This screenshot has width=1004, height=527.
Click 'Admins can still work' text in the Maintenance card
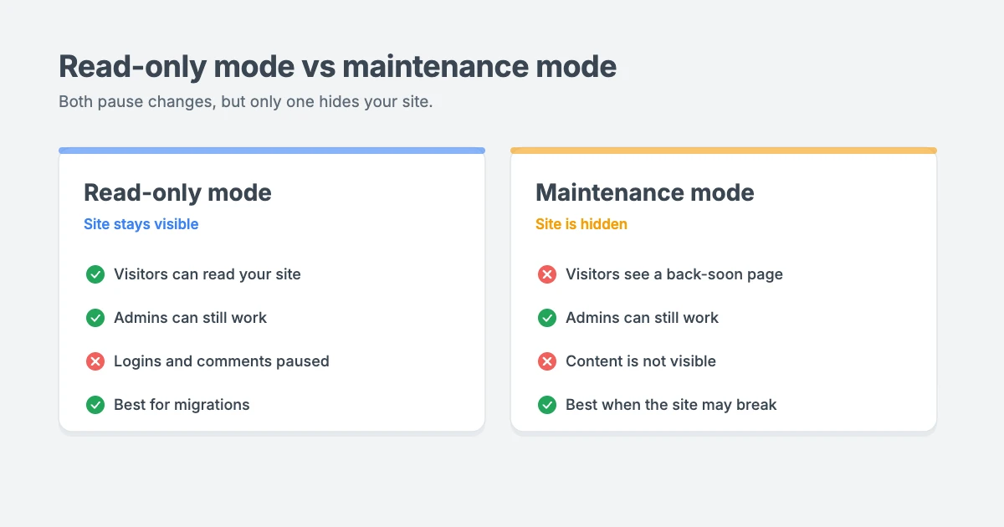(643, 318)
